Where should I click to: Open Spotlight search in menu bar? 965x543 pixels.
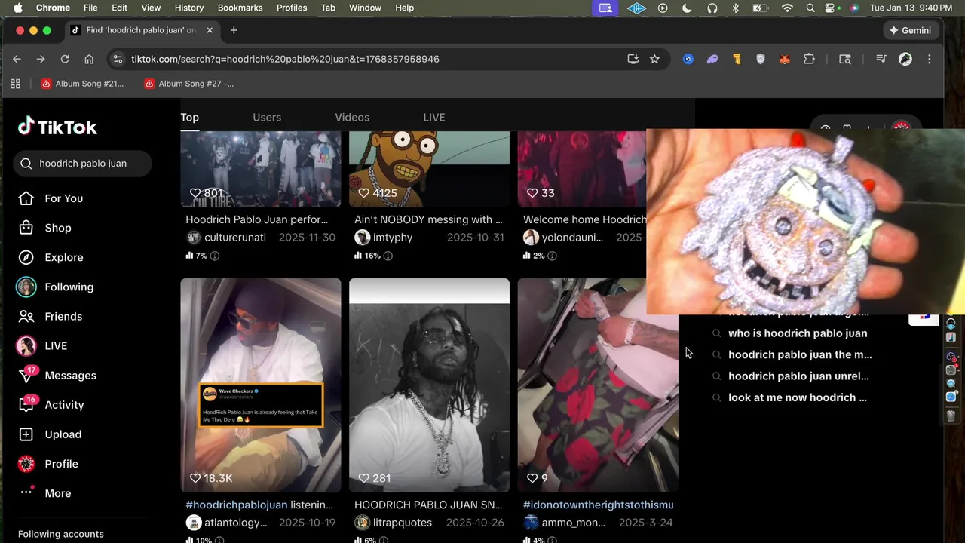tap(810, 8)
